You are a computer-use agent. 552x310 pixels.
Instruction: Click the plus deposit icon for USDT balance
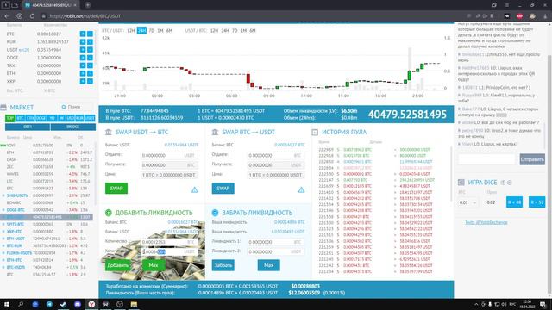83,50
